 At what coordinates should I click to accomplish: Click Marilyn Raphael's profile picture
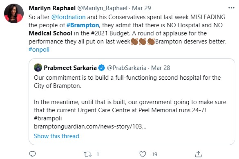click(14, 13)
